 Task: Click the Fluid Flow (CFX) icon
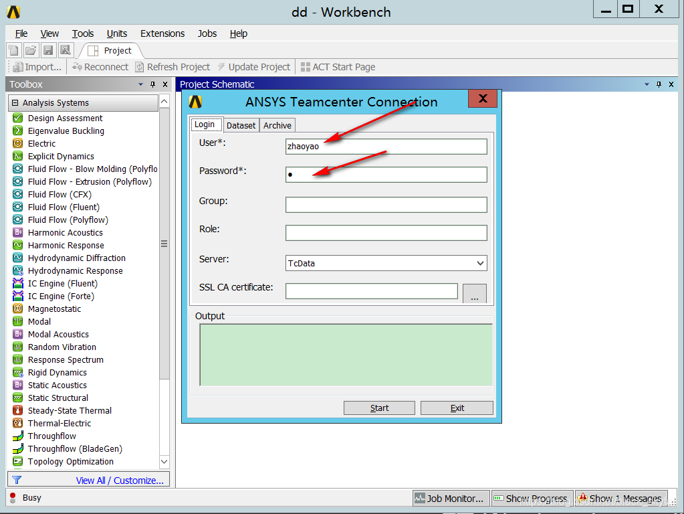coord(17,194)
